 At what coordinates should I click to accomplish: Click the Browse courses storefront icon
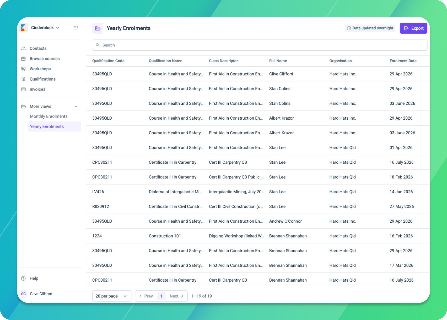[x=23, y=59]
